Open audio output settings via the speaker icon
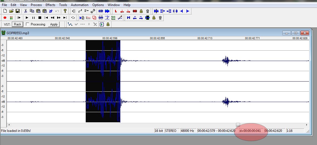This screenshot has height=145, width=317. pyautogui.click(x=74, y=11)
